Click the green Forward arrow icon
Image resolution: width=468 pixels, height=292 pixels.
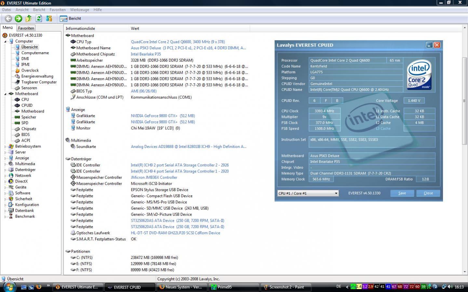(x=19, y=19)
